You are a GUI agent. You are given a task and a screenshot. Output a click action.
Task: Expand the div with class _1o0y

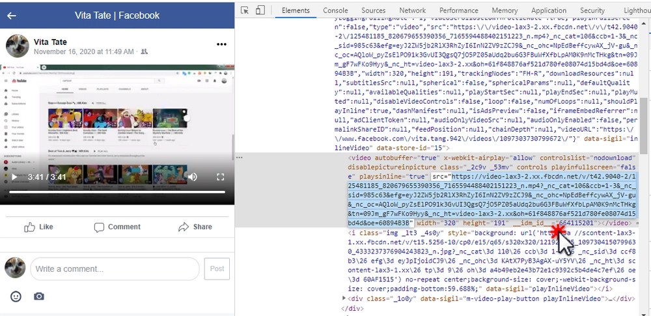pos(344,298)
